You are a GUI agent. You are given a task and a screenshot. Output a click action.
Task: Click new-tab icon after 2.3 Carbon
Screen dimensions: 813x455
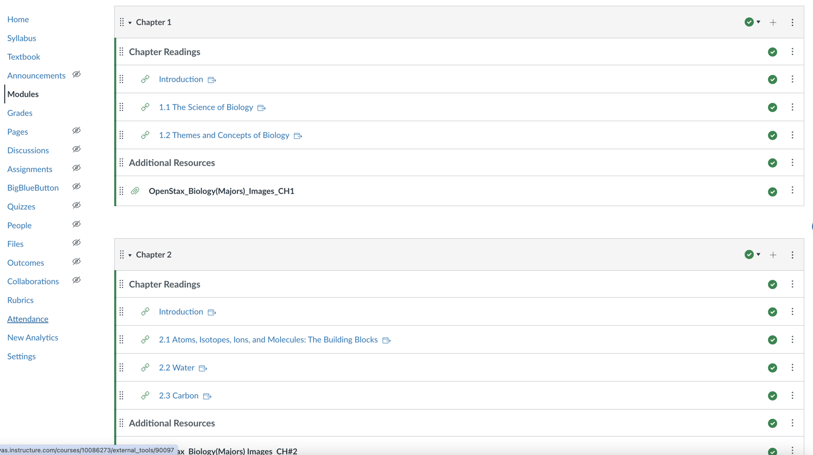[x=207, y=396]
